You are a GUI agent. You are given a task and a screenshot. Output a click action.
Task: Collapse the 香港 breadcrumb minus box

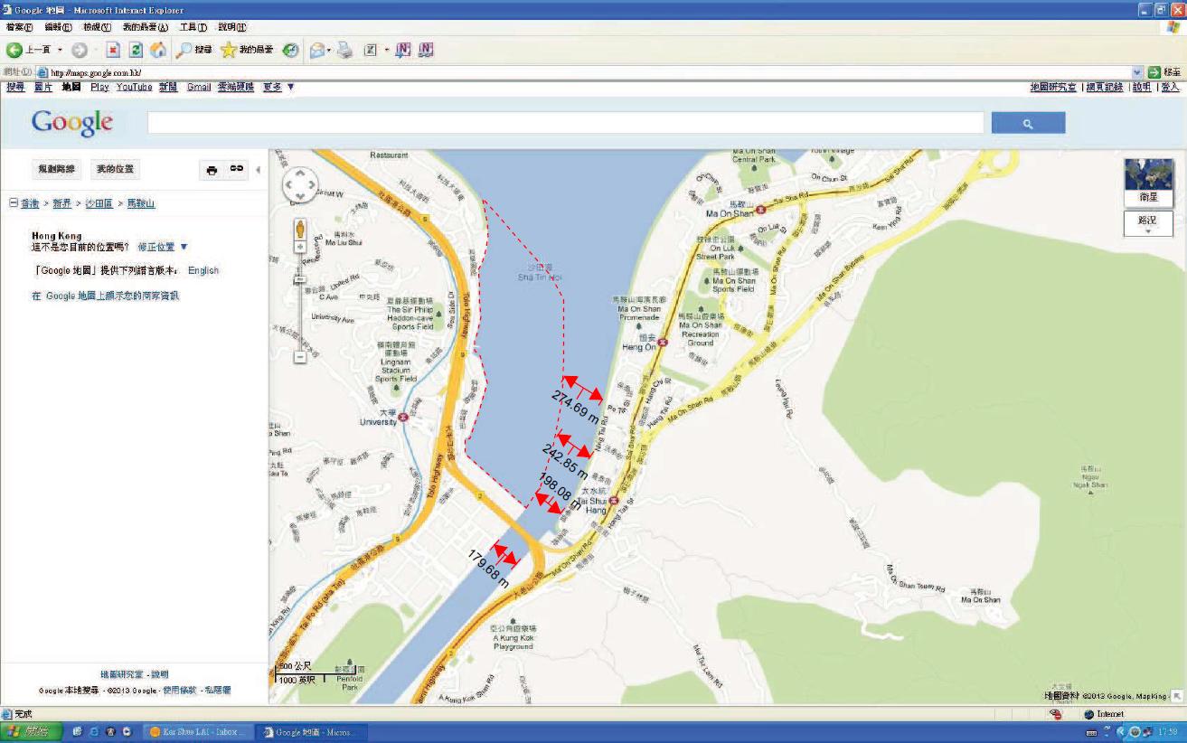(x=13, y=203)
